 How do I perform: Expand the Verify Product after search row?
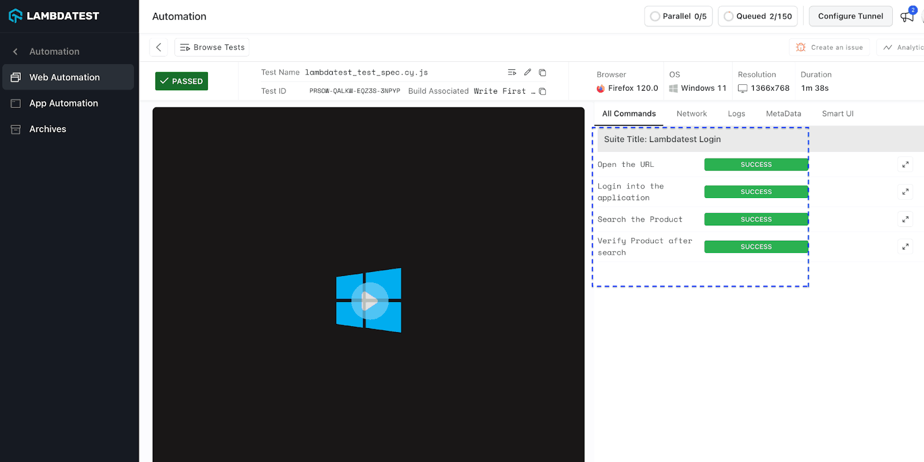(906, 247)
